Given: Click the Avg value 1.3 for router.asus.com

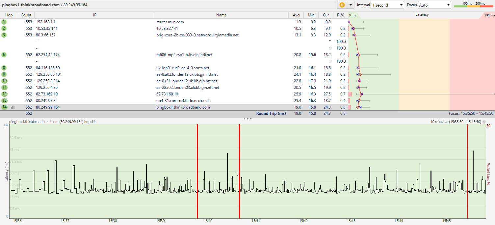Looking at the screenshot, I should [298, 22].
